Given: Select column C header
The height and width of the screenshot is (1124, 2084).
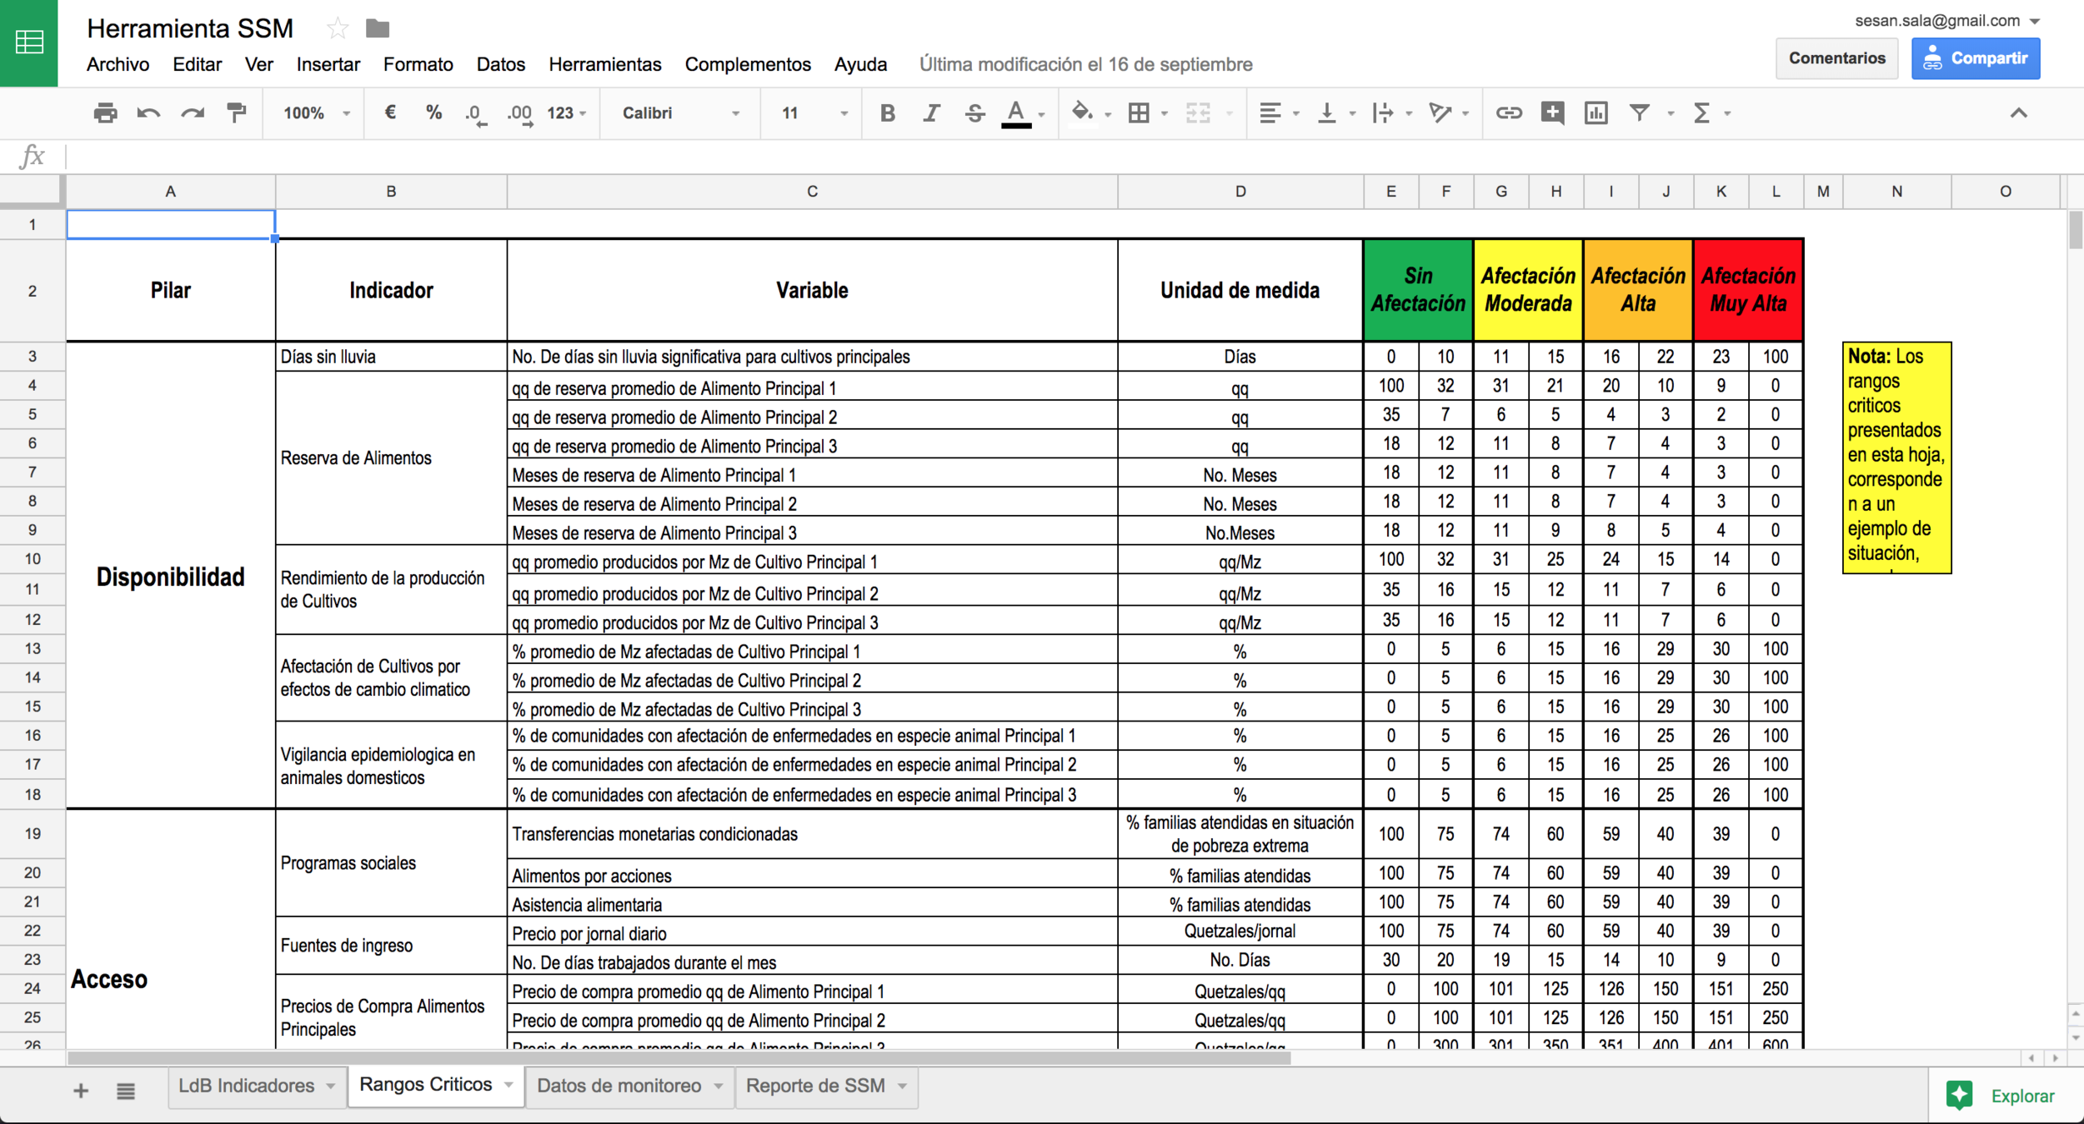Looking at the screenshot, I should pyautogui.click(x=812, y=192).
